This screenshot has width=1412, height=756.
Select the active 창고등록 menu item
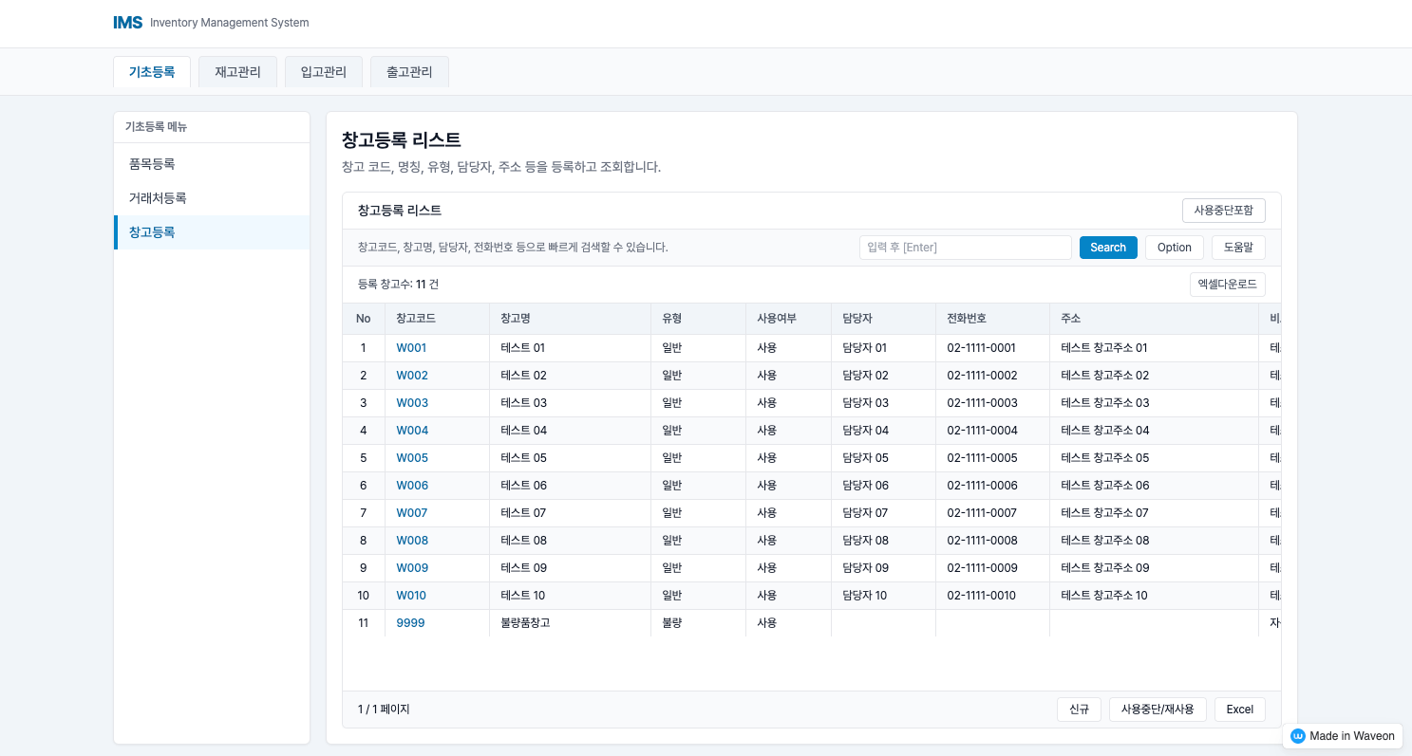[x=152, y=231]
